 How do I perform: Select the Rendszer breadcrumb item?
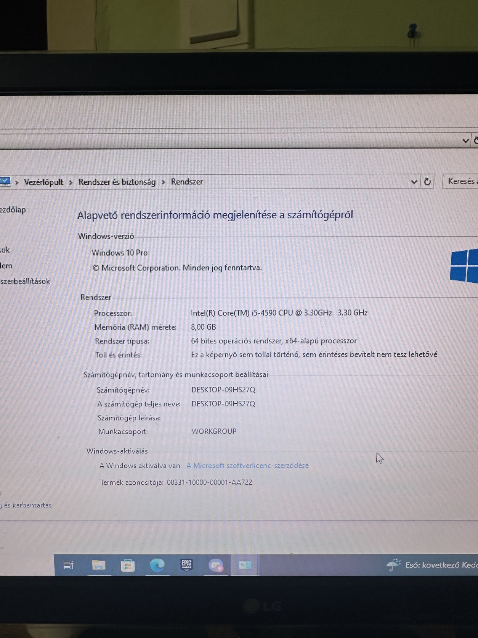(187, 182)
